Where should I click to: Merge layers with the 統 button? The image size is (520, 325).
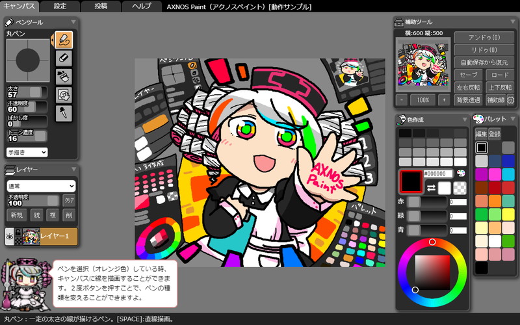37,215
